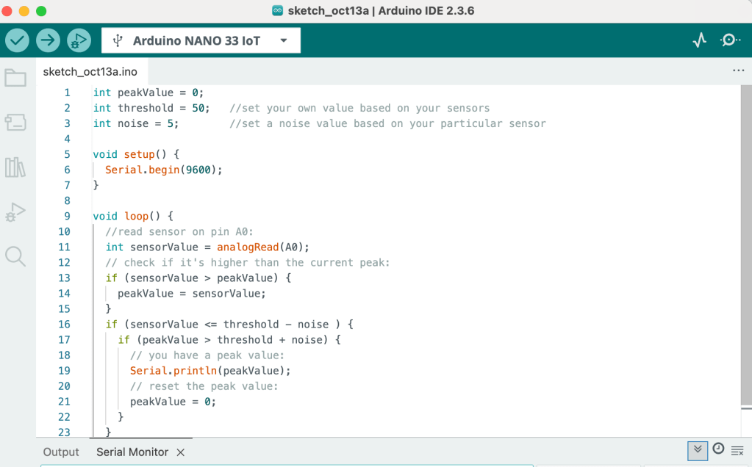Open the Sketchbook folder panel
Screen dimensions: 752x467
pos(15,78)
